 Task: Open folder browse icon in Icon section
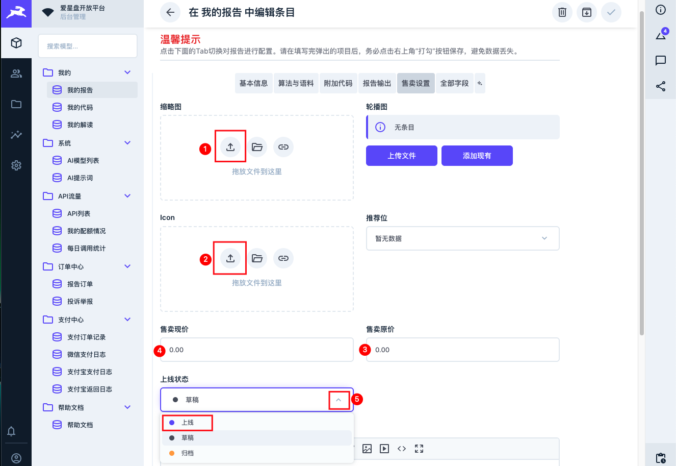(257, 258)
